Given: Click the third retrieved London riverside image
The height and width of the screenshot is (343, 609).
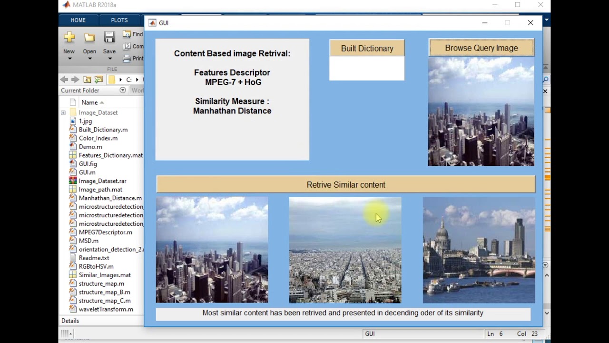Looking at the screenshot, I should tap(479, 250).
